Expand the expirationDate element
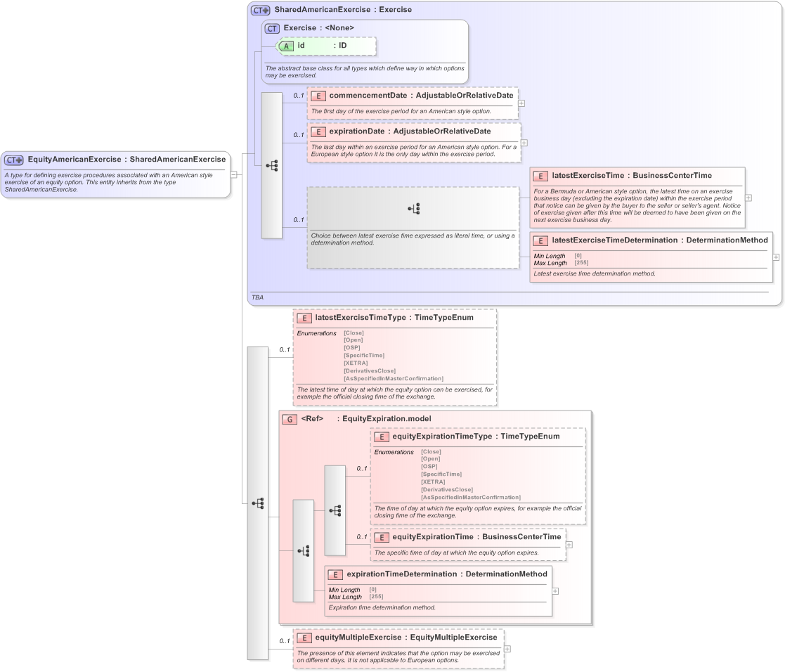The height and width of the screenshot is (672, 785). click(x=524, y=143)
